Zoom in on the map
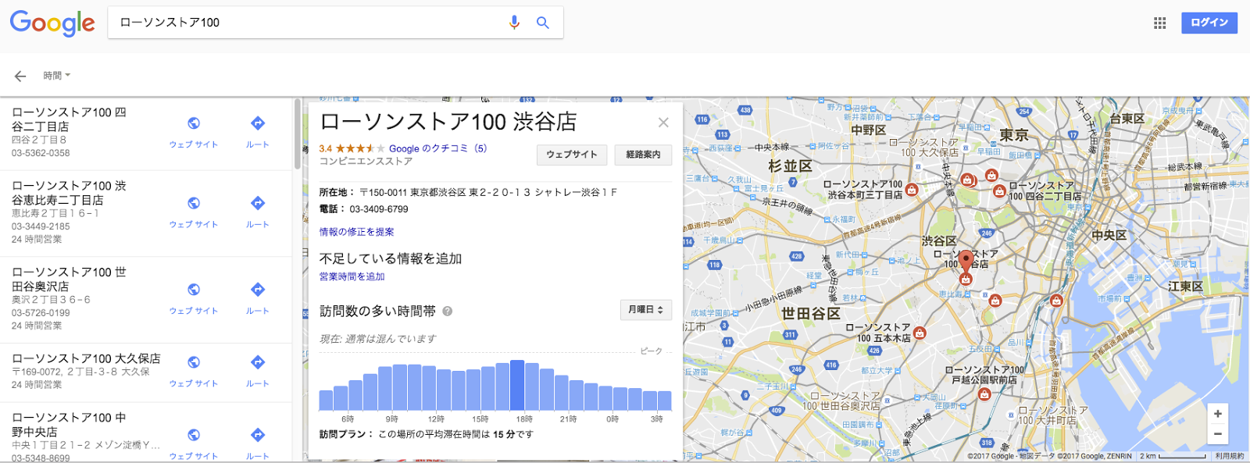 1217,414
